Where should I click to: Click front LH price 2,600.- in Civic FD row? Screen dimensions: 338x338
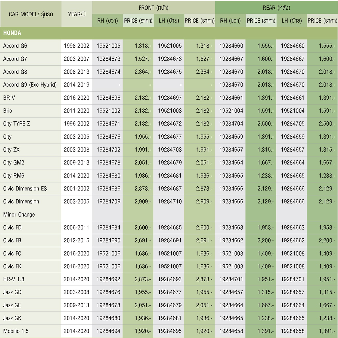pyautogui.click(x=204, y=227)
